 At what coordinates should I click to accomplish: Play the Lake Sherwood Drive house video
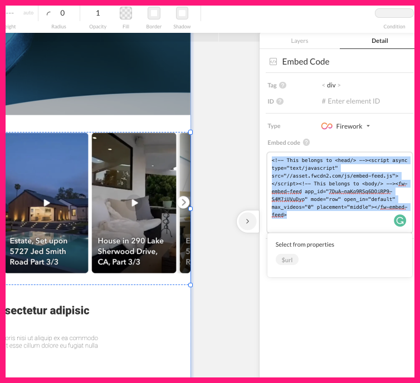(x=135, y=203)
